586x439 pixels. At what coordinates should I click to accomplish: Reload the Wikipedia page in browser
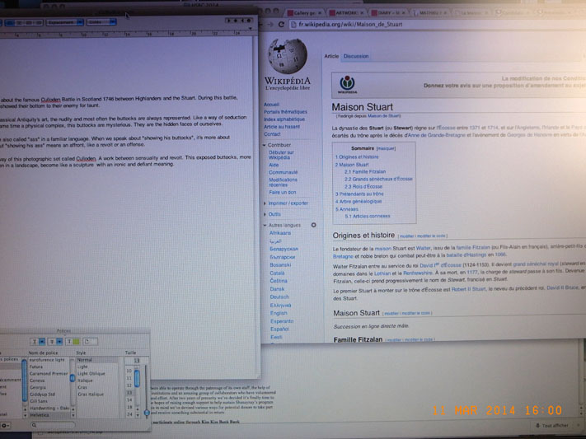[281, 24]
